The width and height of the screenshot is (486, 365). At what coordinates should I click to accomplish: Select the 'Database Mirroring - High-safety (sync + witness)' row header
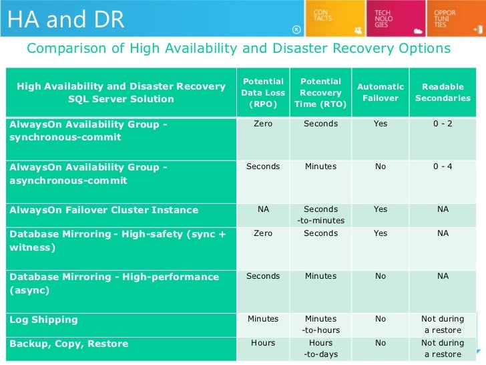coord(121,249)
